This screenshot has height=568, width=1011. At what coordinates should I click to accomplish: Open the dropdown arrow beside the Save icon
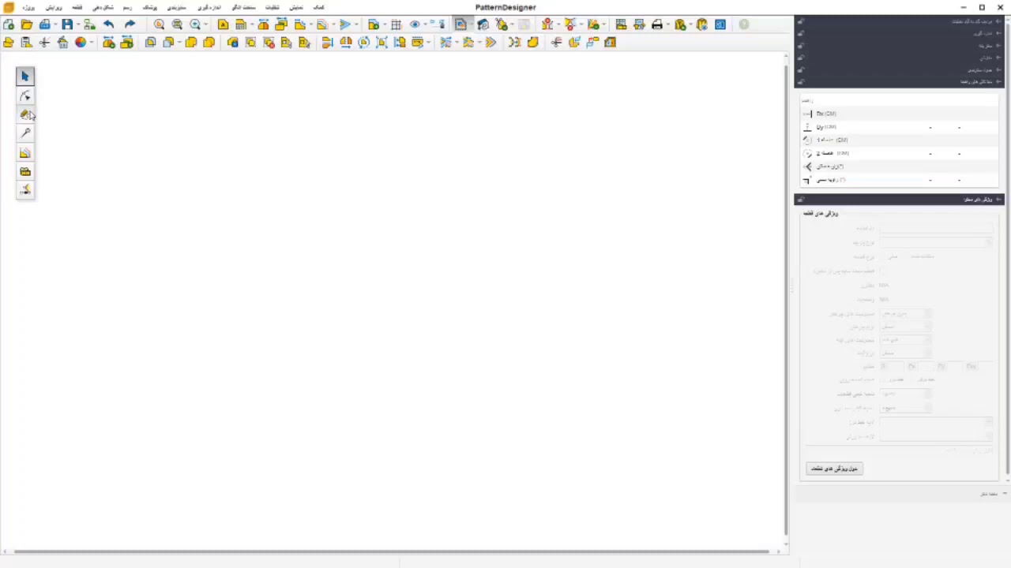pos(77,24)
